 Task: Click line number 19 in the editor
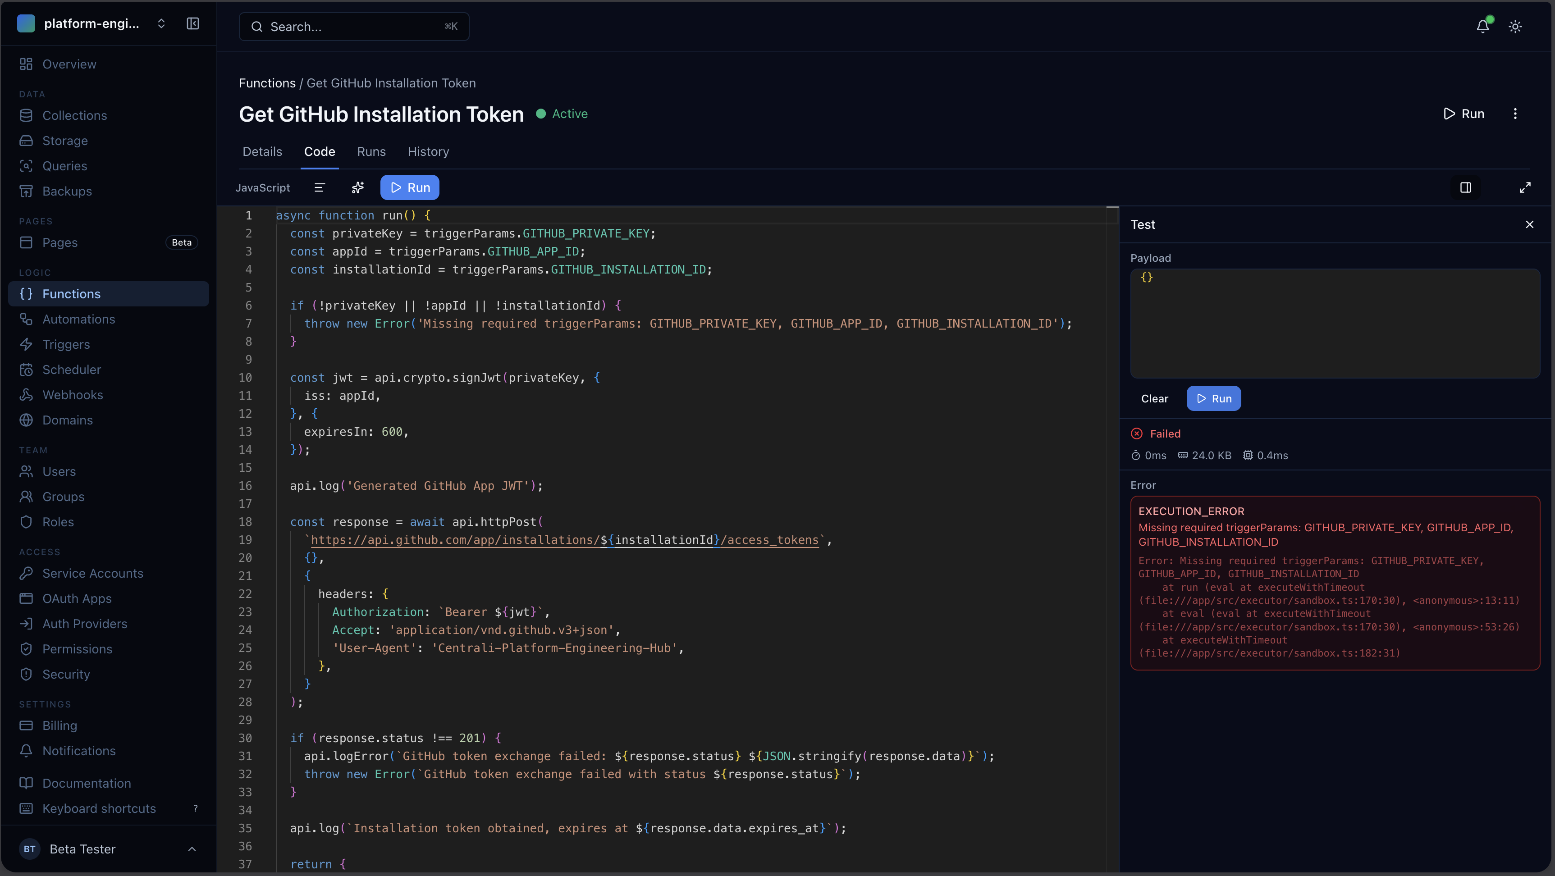click(x=245, y=540)
